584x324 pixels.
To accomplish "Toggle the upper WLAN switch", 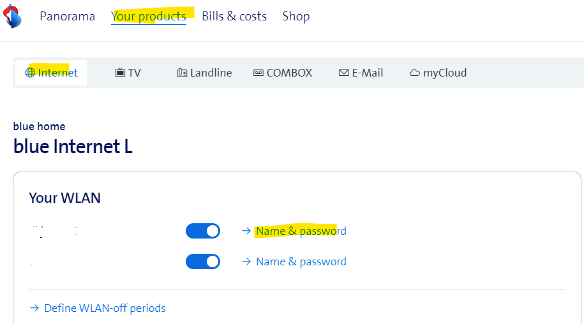I will (203, 231).
